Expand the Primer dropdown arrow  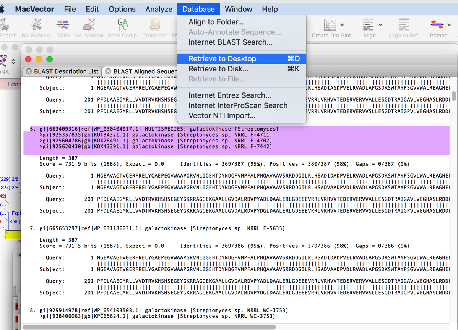coord(449,25)
